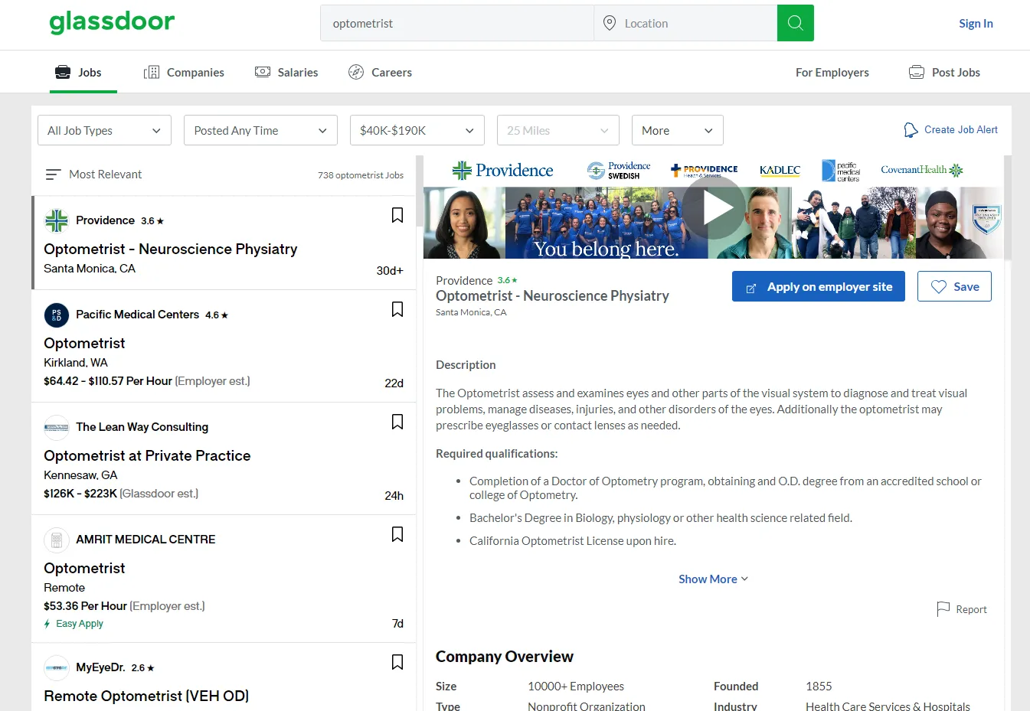Bookmark The Lean Way Consulting job
1030x711 pixels.
tap(397, 422)
